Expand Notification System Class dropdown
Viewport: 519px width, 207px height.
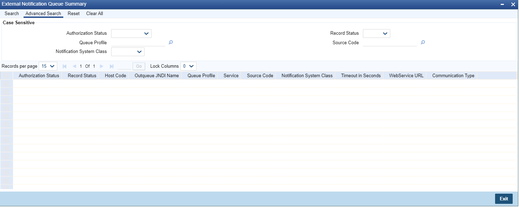click(128, 52)
